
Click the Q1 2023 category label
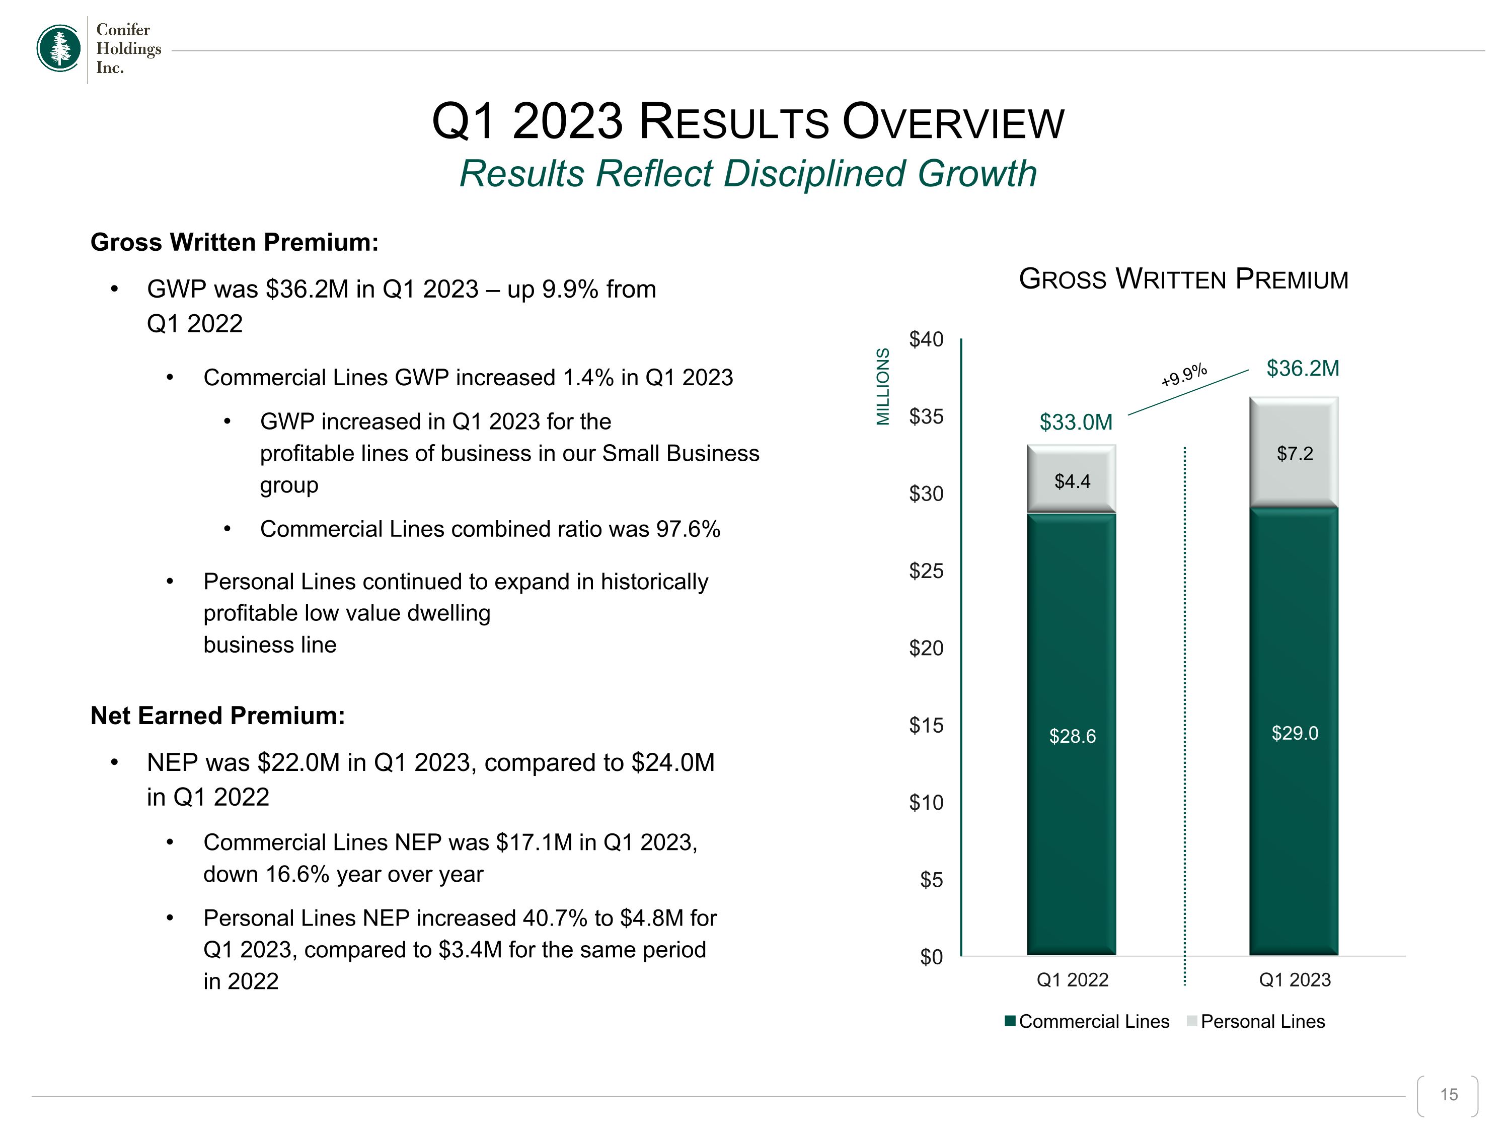pyautogui.click(x=1295, y=980)
